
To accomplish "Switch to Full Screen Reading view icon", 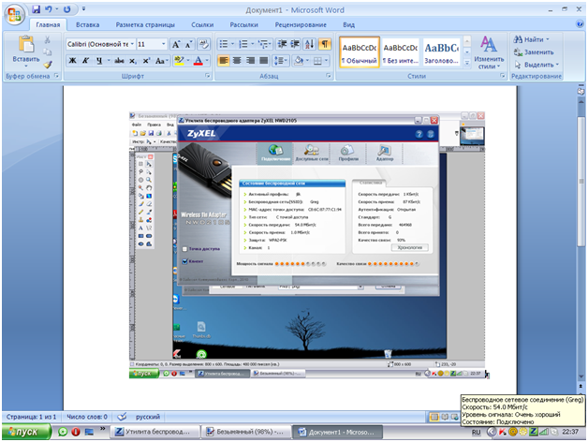I will 445,418.
